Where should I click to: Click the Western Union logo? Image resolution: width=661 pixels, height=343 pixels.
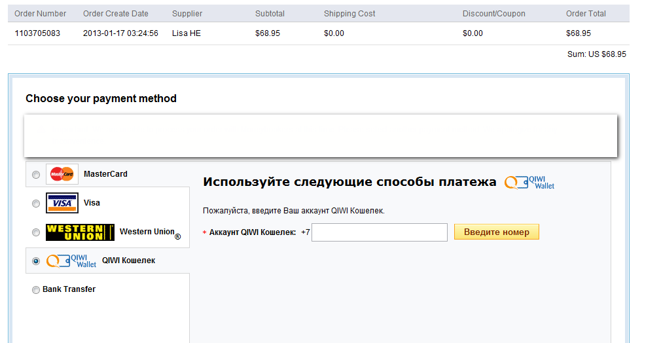pos(80,232)
